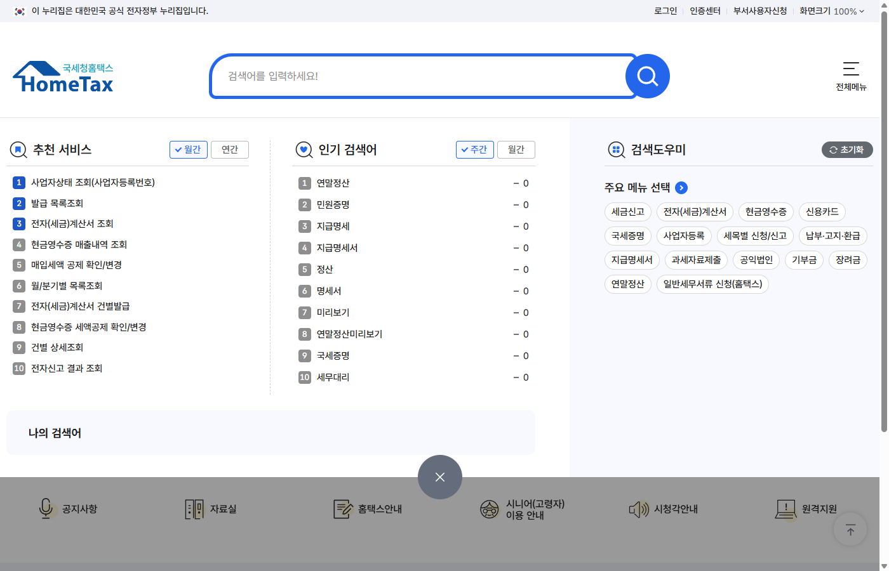Switch 추천 서비스 to 연간 view
889x571 pixels.
(229, 150)
